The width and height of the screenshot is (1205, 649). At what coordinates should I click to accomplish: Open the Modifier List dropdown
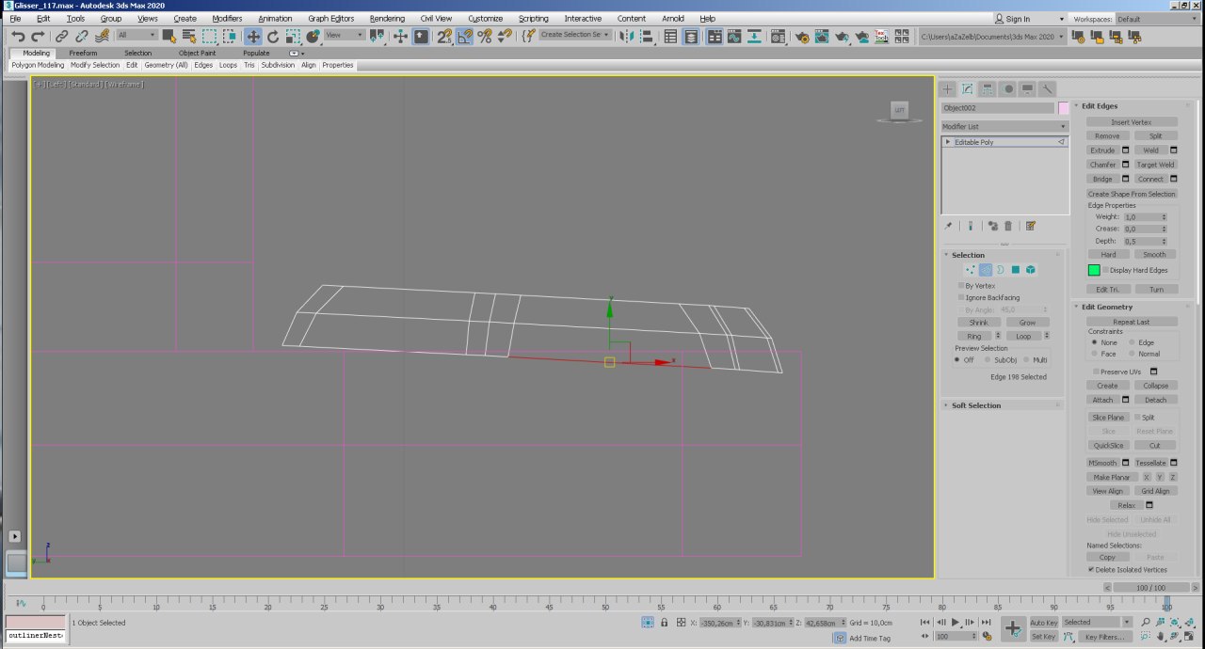(1004, 126)
